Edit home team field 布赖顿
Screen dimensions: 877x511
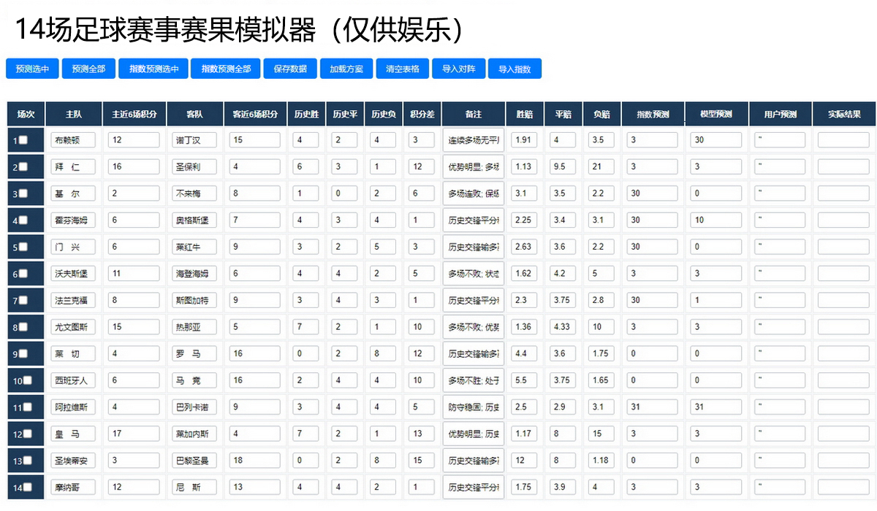point(73,140)
